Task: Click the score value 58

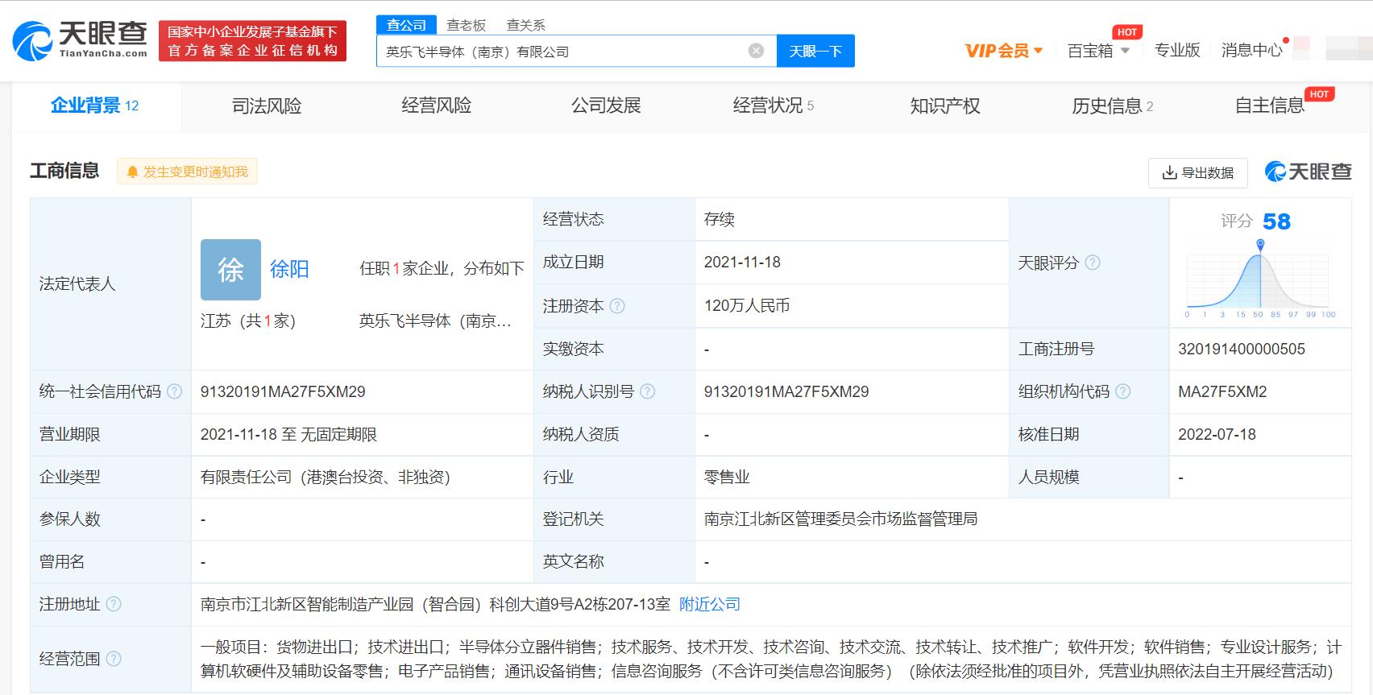Action: pos(1276,221)
